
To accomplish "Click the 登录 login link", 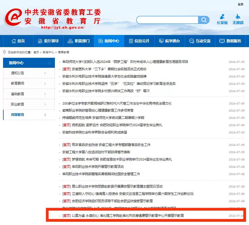I will (241, 4).
